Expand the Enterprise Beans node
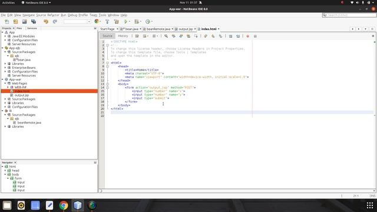Viewport: 377px width, 212px height. click(5, 68)
